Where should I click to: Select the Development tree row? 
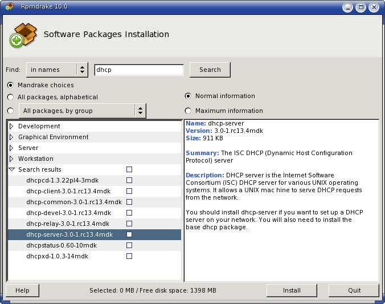click(95, 126)
